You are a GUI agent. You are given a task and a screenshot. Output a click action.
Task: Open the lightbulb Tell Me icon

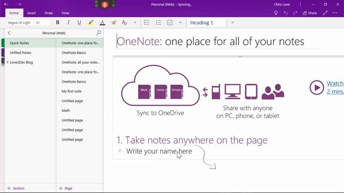point(276,13)
